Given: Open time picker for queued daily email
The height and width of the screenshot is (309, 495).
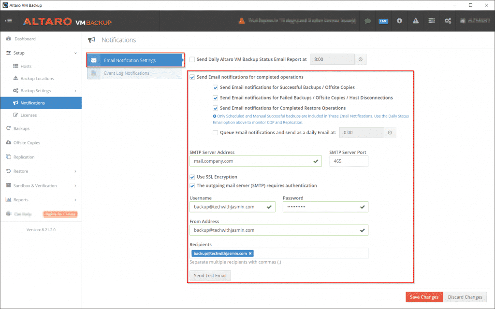Looking at the screenshot, I should pyautogui.click(x=390, y=133).
